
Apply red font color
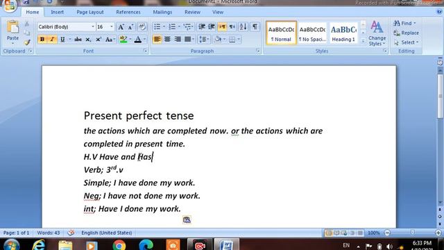(138, 40)
